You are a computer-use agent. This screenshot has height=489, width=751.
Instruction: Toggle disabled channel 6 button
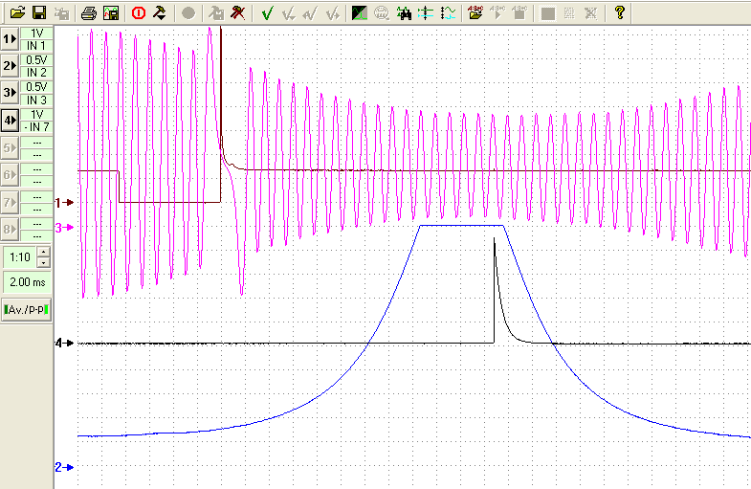[10, 175]
